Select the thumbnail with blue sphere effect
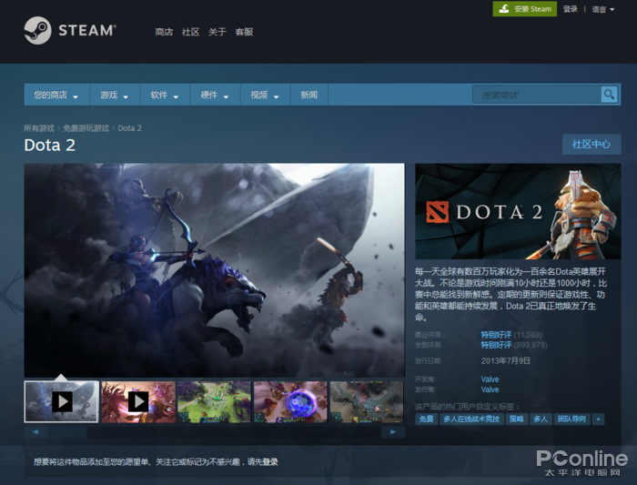Viewport: 637px width, 485px height. [290, 401]
